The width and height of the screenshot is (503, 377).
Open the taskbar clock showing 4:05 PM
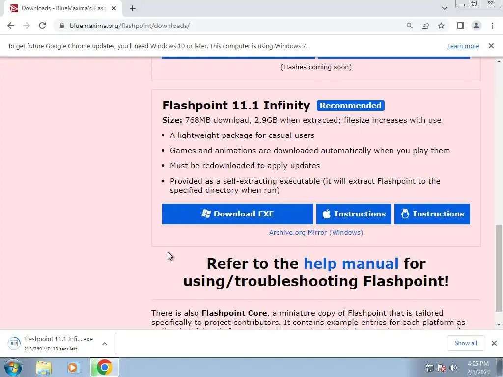tap(478, 368)
